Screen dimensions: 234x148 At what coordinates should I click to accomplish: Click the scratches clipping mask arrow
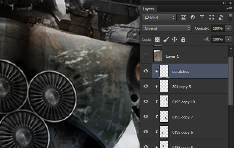point(156,71)
